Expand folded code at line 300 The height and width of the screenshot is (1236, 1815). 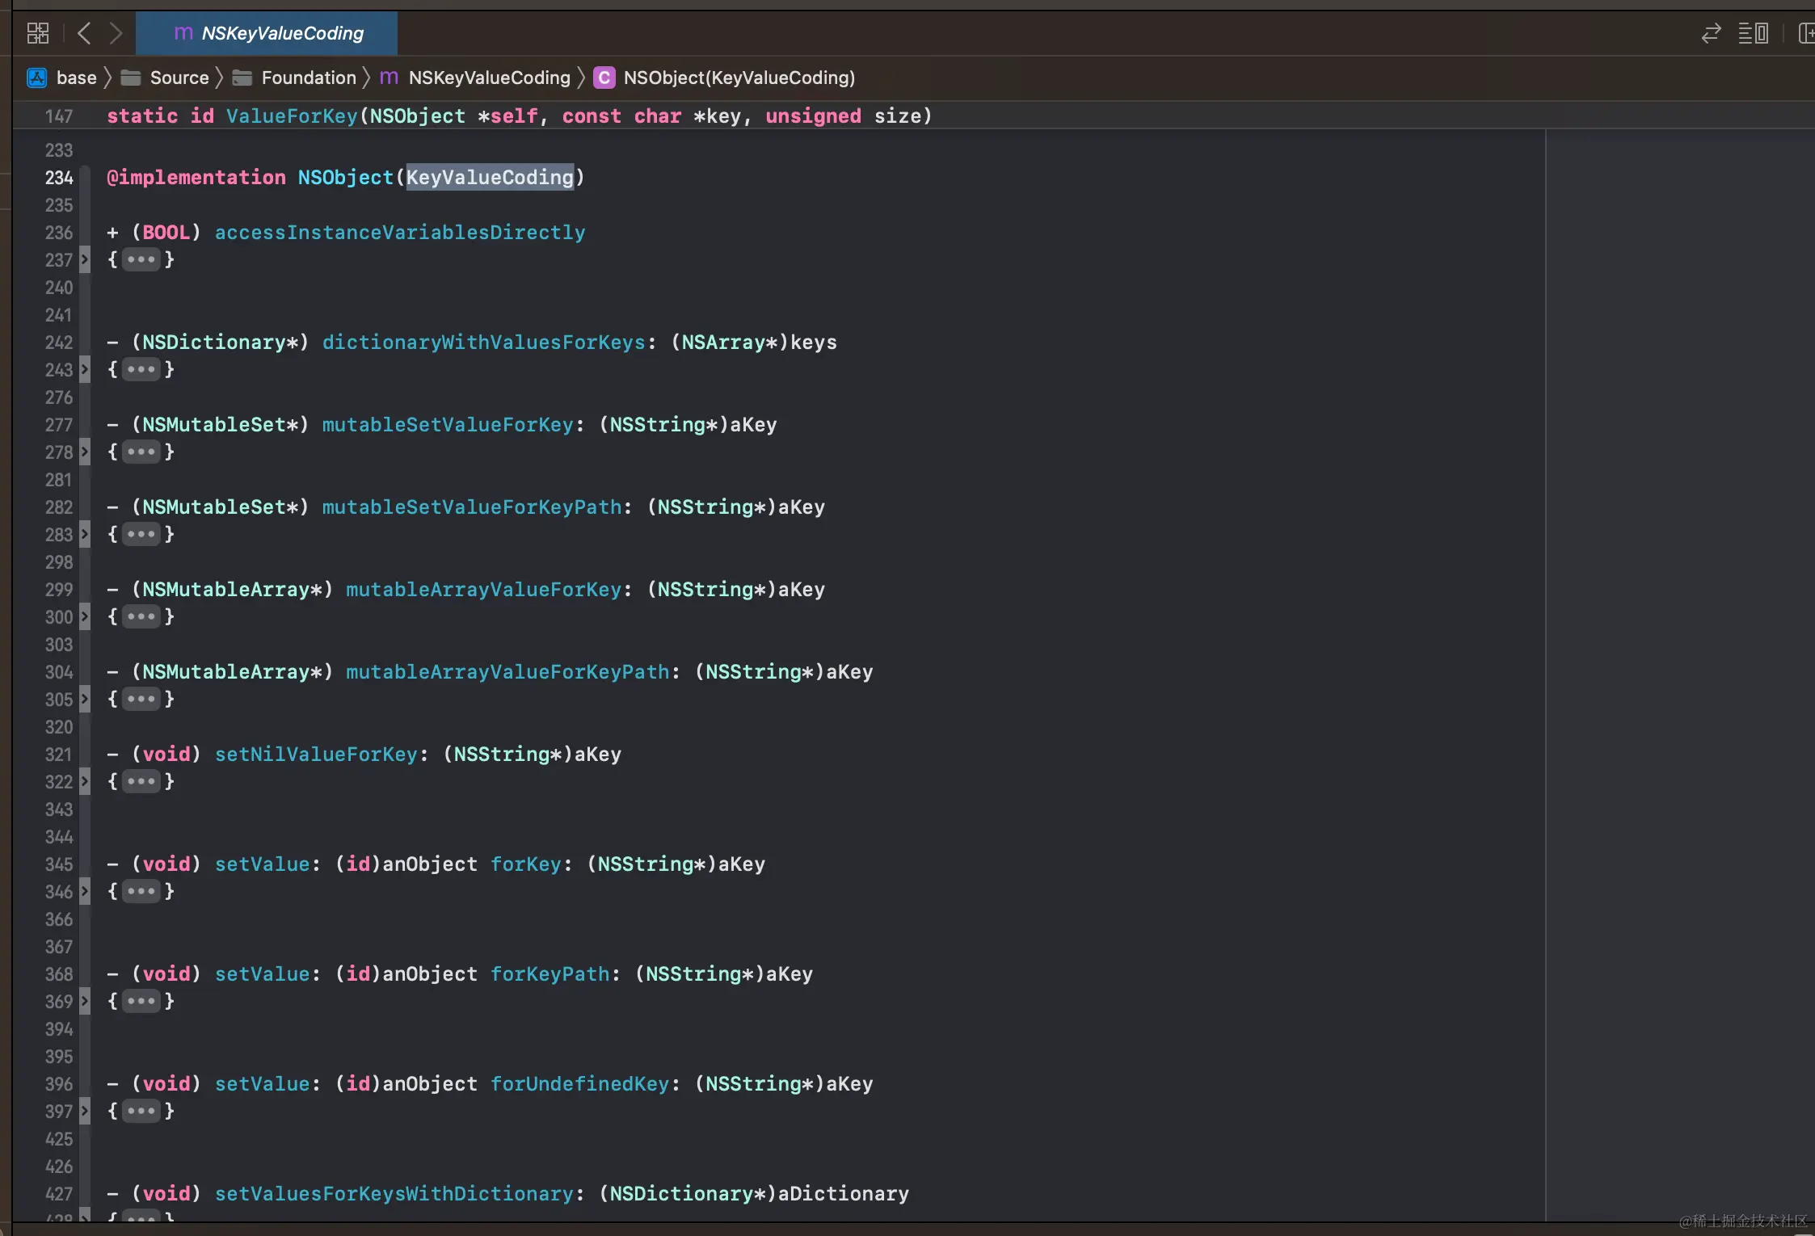click(85, 617)
